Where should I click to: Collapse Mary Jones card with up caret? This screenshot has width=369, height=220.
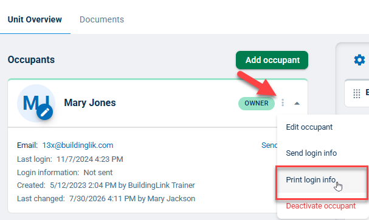[297, 103]
